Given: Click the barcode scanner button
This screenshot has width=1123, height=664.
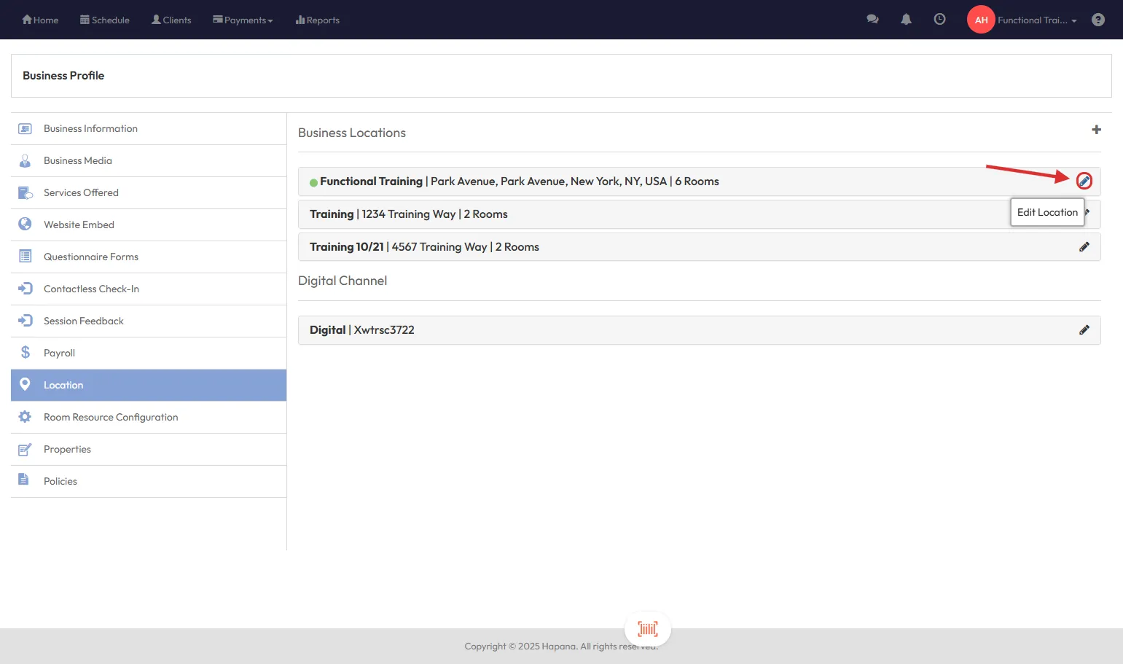Looking at the screenshot, I should click(647, 629).
